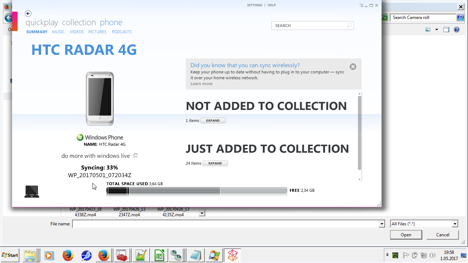Open the Zune taskbar icon
The width and height of the screenshot is (468, 263).
pyautogui.click(x=232, y=255)
